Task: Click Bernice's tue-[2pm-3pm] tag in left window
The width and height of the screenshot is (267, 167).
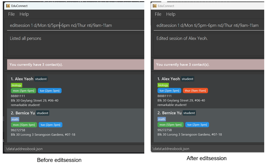Action: tap(50, 125)
